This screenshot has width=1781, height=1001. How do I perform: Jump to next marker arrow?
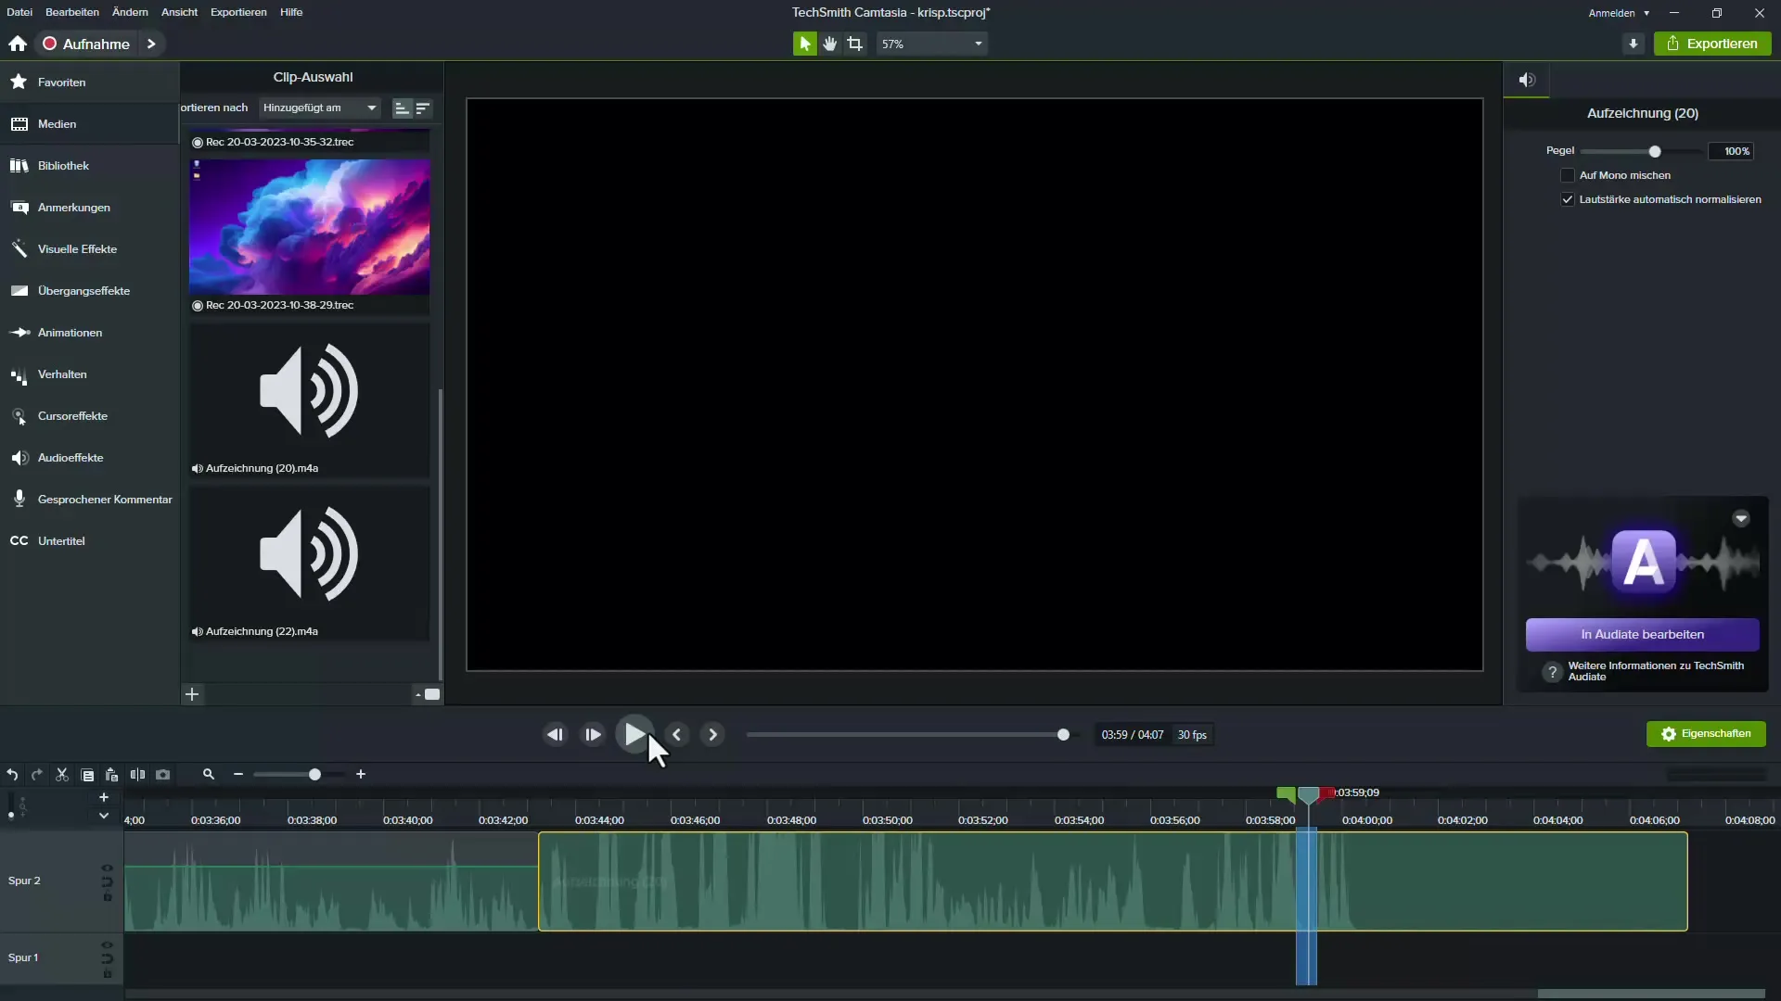[712, 735]
